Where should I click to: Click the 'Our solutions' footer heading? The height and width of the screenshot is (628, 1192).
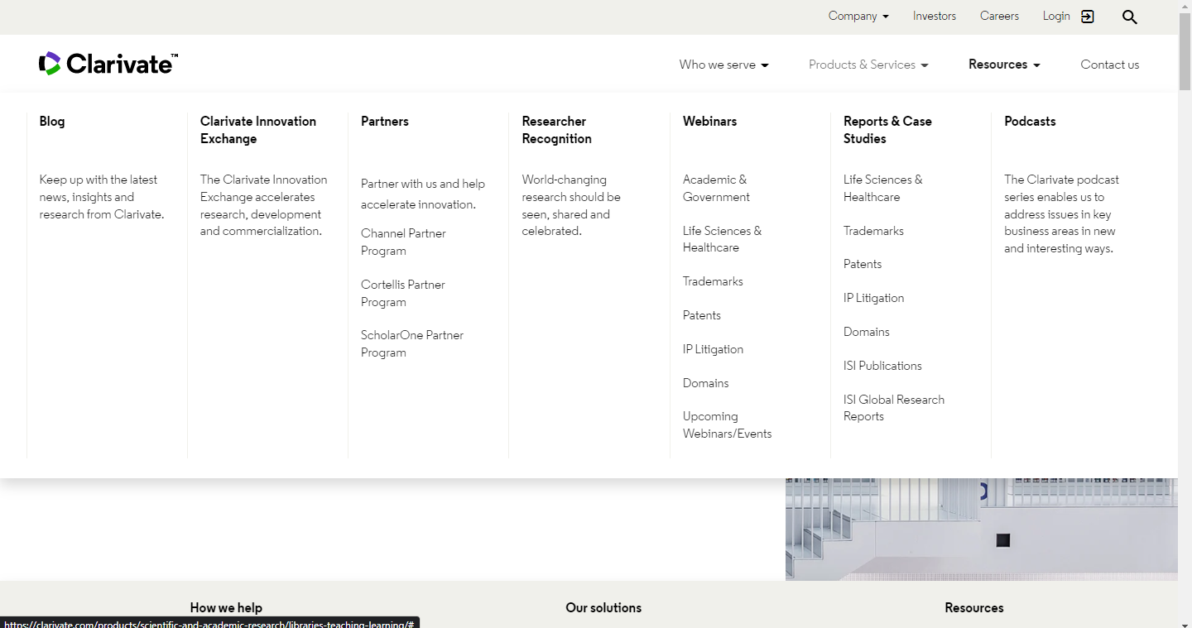(603, 607)
